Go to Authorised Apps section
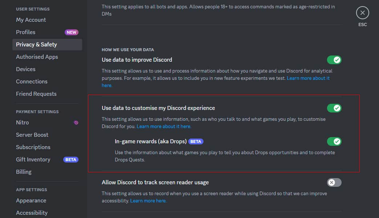 [37, 57]
